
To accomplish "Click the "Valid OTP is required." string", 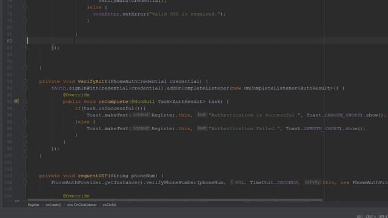I will (184, 14).
